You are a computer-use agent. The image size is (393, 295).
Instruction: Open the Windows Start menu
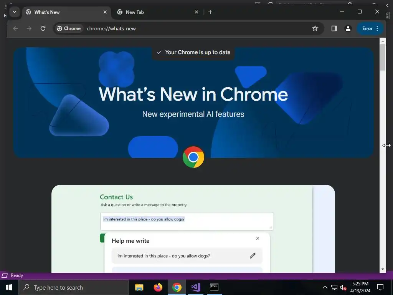click(9, 287)
